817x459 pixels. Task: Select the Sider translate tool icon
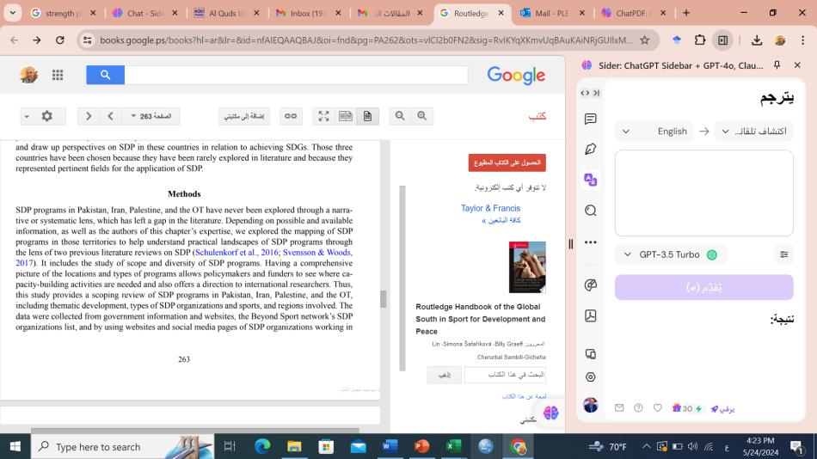(x=590, y=180)
